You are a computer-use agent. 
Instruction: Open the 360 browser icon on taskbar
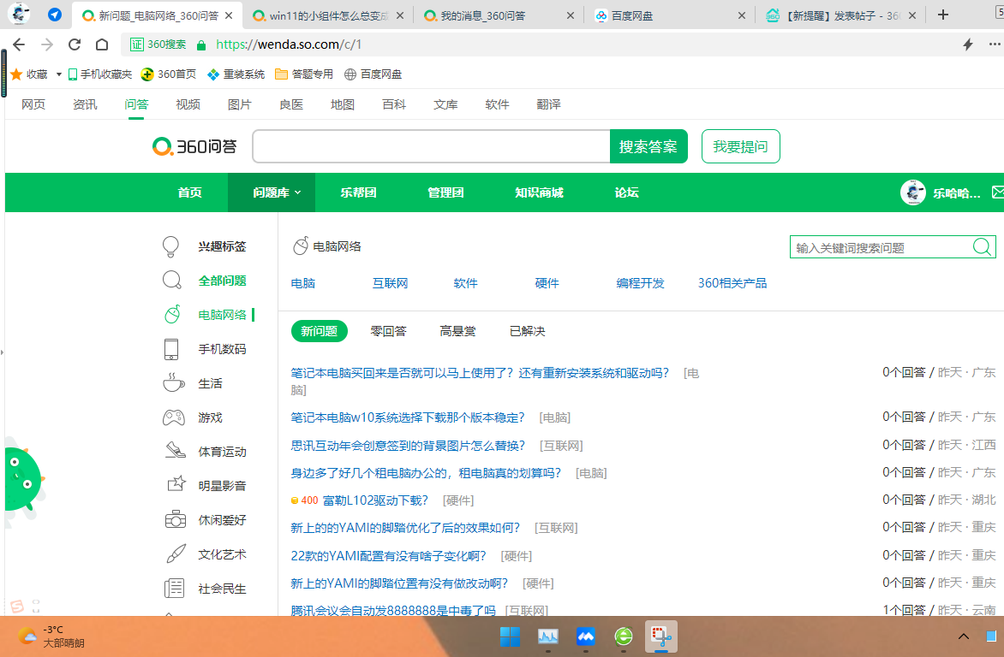623,636
